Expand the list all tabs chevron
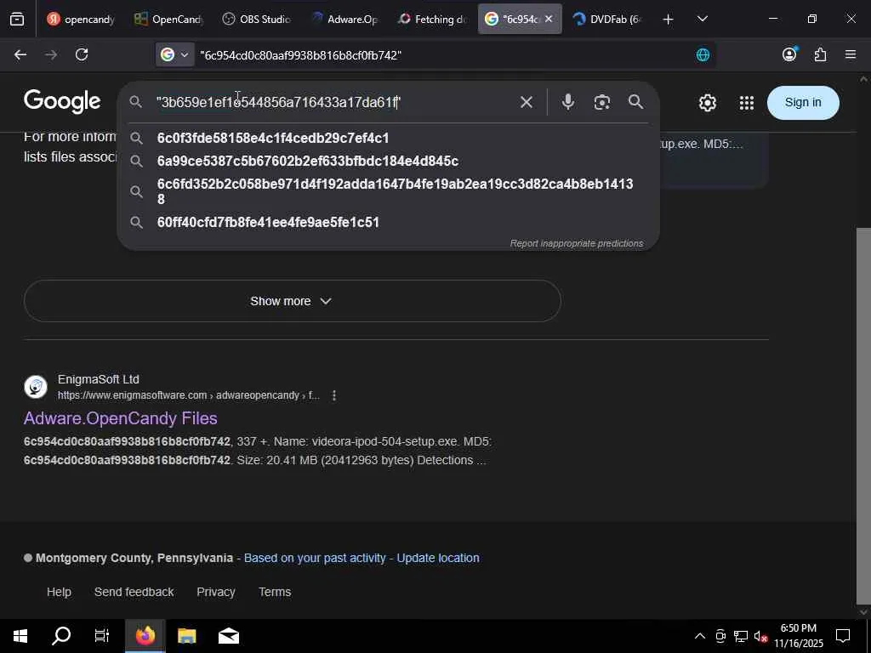This screenshot has width=871, height=653. click(x=702, y=19)
